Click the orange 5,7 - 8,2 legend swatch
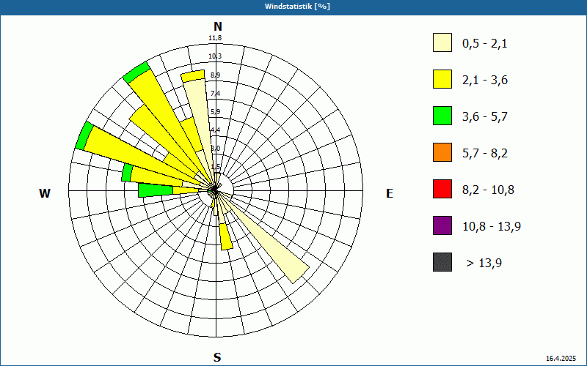The image size is (587, 366). (442, 152)
